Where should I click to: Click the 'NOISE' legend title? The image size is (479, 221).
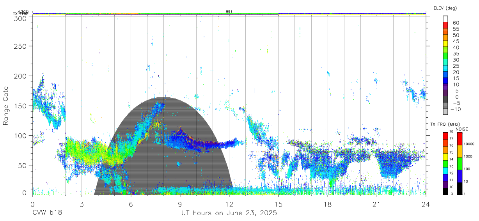pos(462,129)
